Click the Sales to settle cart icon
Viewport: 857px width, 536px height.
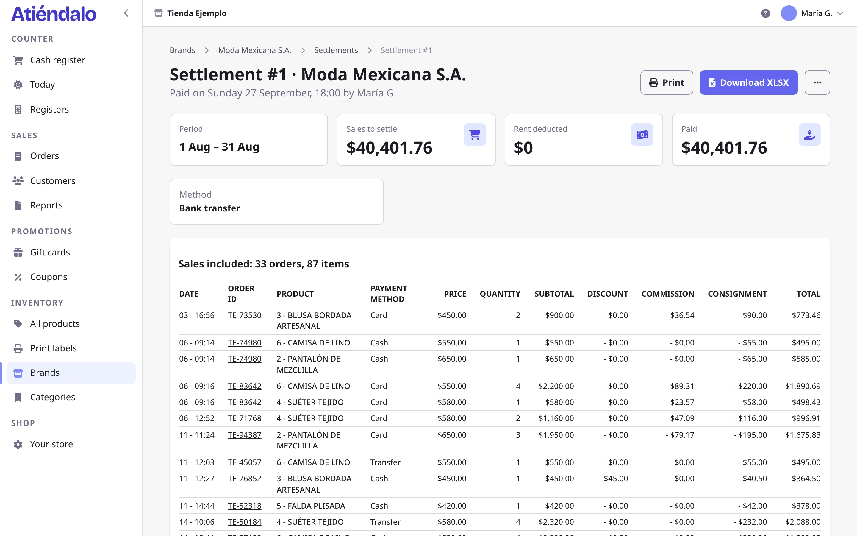pyautogui.click(x=475, y=135)
